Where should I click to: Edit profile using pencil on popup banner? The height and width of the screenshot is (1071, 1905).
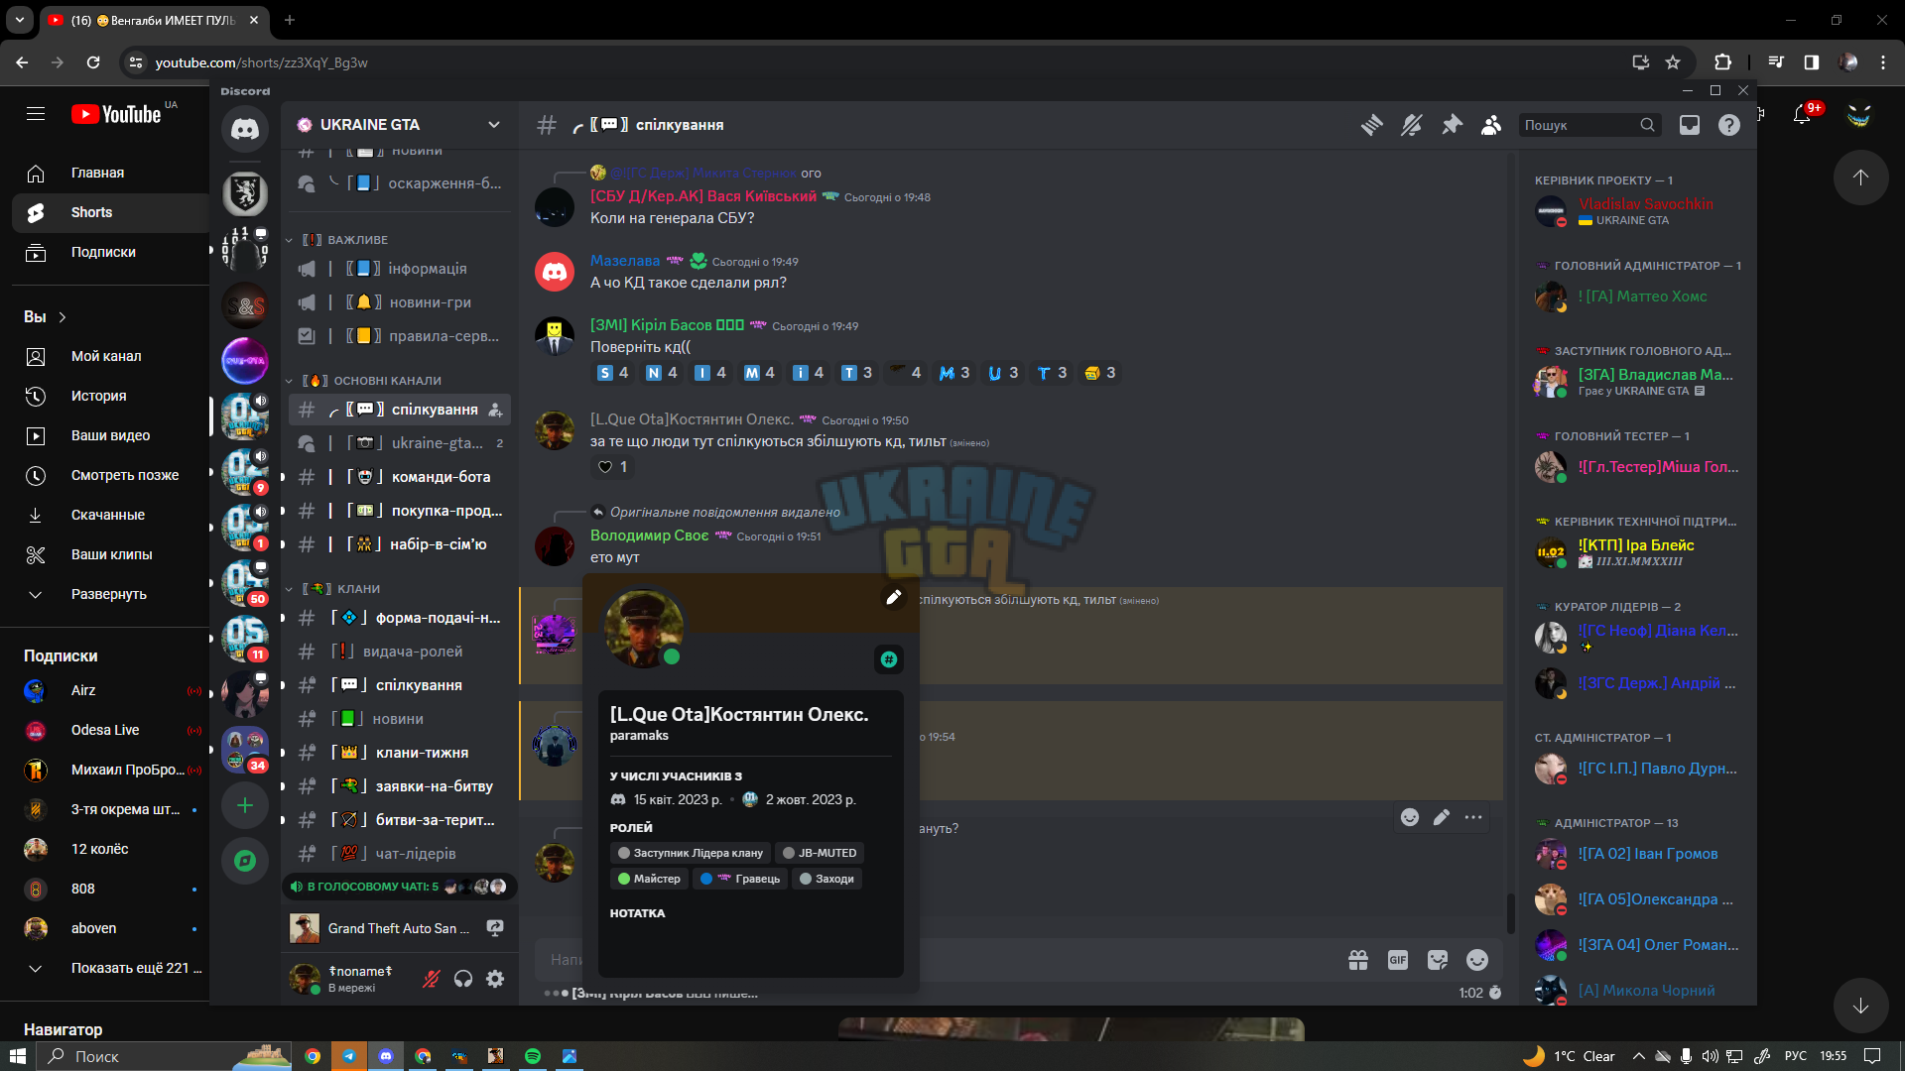coord(893,597)
